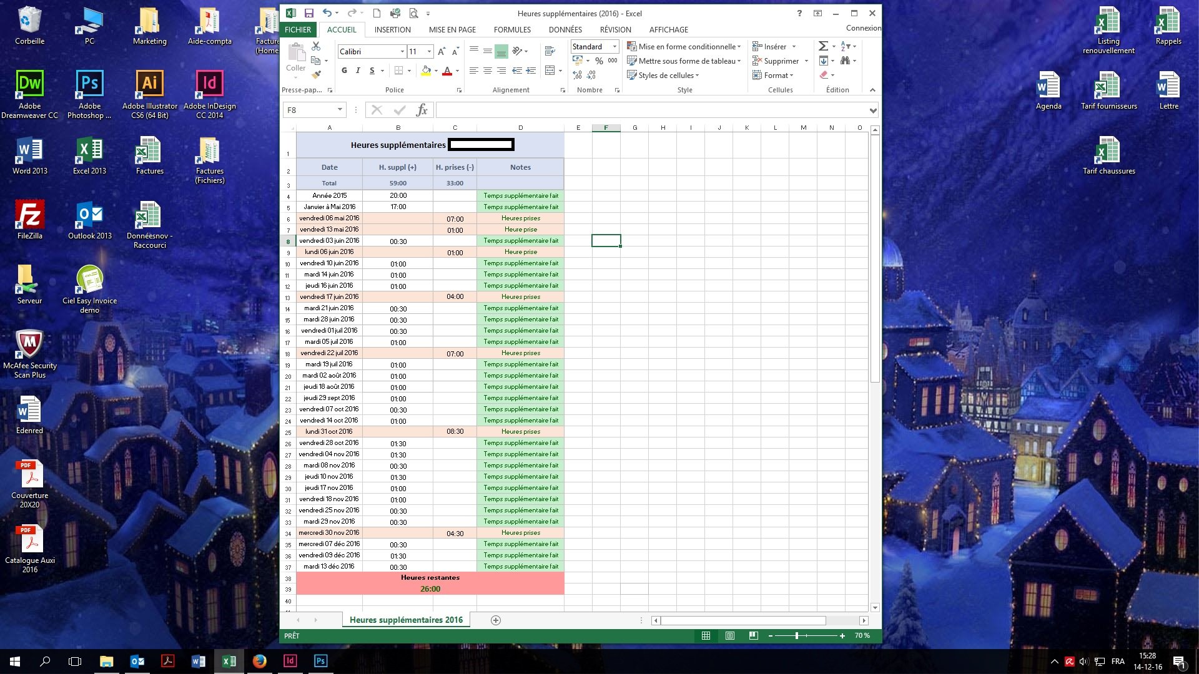1199x674 pixels.
Task: Open the FORMULES ribbon tab
Action: click(x=512, y=29)
